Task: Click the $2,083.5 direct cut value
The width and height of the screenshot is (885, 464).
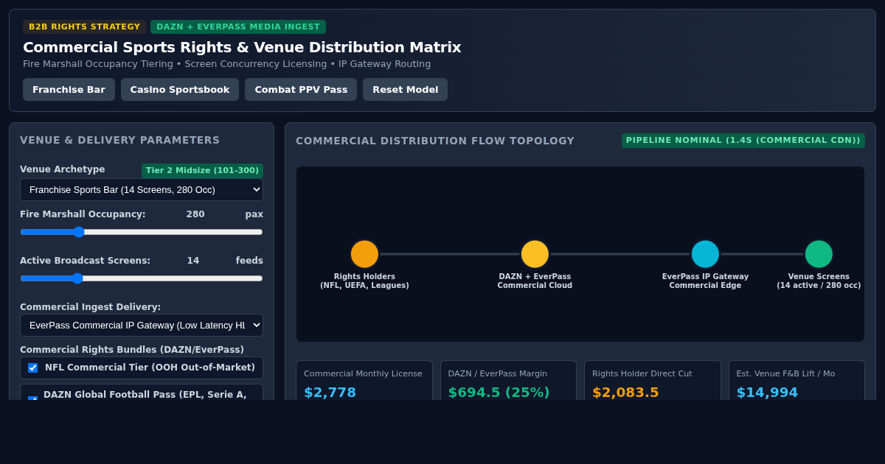Action: pos(625,393)
